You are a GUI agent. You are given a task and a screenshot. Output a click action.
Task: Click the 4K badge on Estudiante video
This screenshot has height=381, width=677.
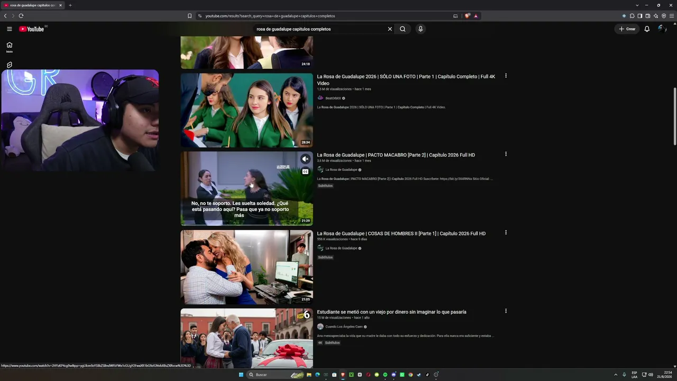320,343
